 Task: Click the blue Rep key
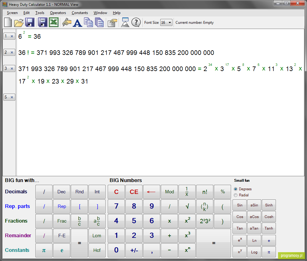tap(61, 206)
